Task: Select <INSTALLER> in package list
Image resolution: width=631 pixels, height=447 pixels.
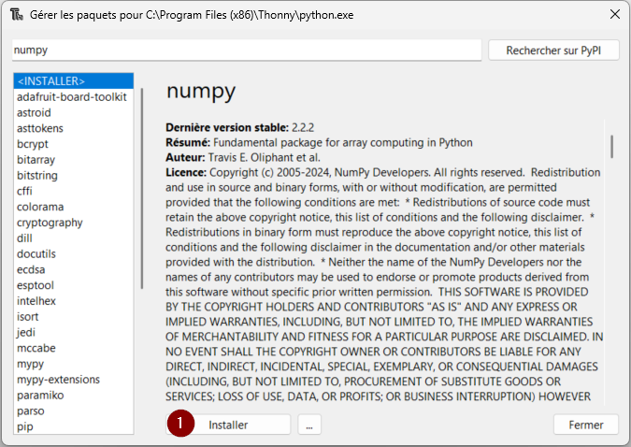Action: pyautogui.click(x=74, y=81)
